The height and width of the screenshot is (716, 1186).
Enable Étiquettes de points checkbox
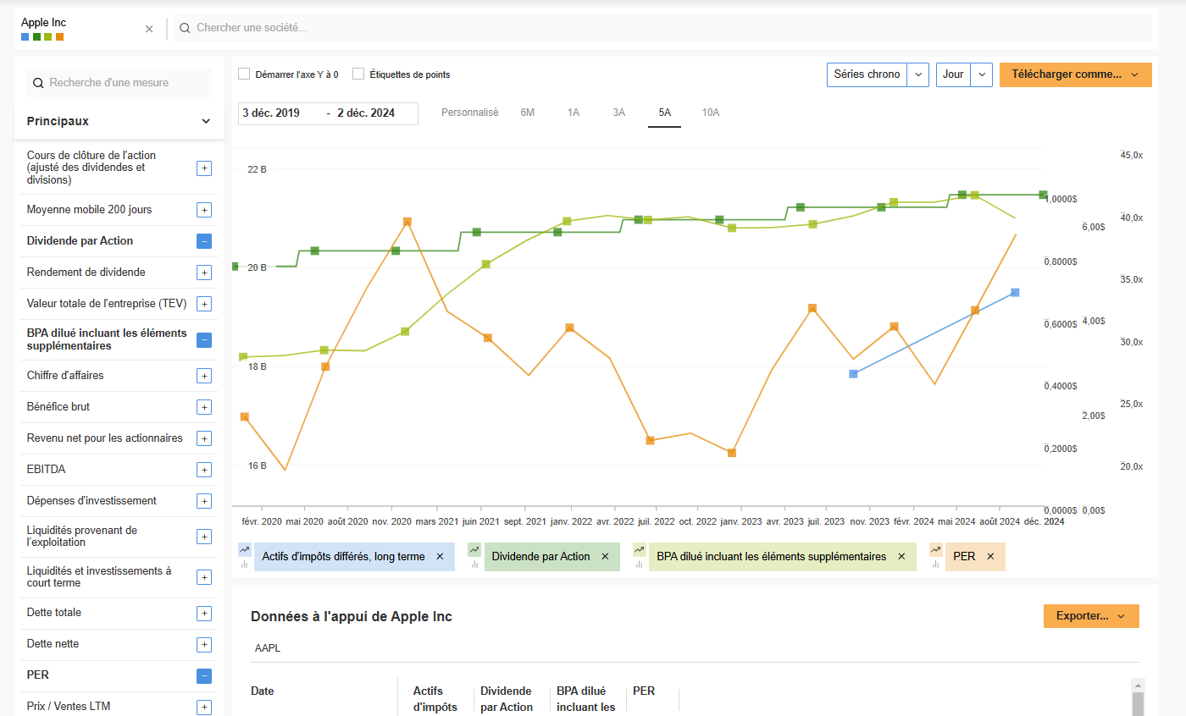[x=358, y=74]
